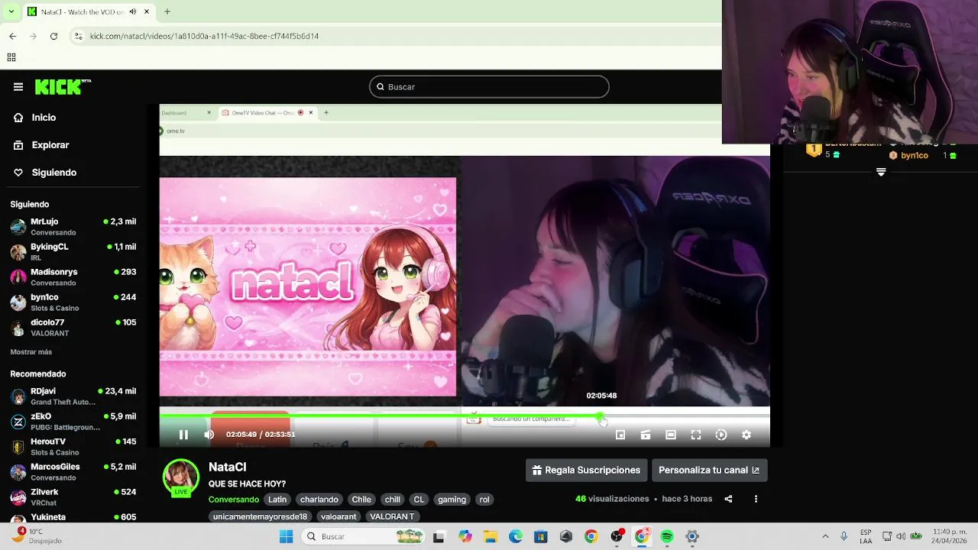Open weather widget on taskbar
This screenshot has width=978, height=550.
pos(40,535)
